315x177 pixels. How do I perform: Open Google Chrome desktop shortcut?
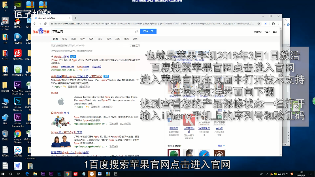tap(17, 134)
